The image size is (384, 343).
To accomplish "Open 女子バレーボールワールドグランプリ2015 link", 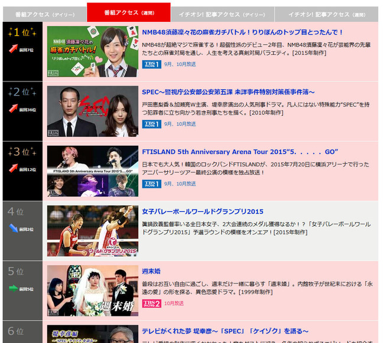I will [203, 211].
